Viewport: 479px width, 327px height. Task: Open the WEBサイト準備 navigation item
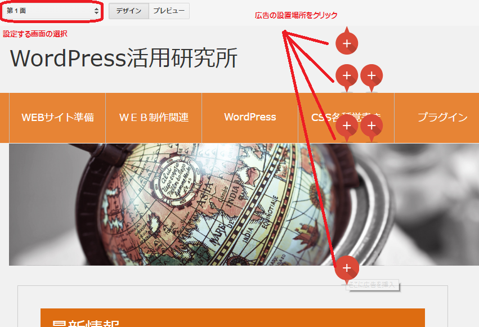tap(57, 118)
